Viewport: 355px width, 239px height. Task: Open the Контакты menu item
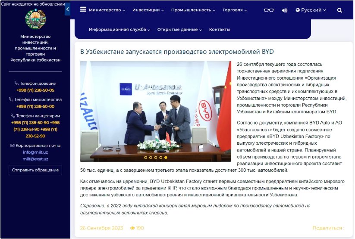(x=220, y=30)
